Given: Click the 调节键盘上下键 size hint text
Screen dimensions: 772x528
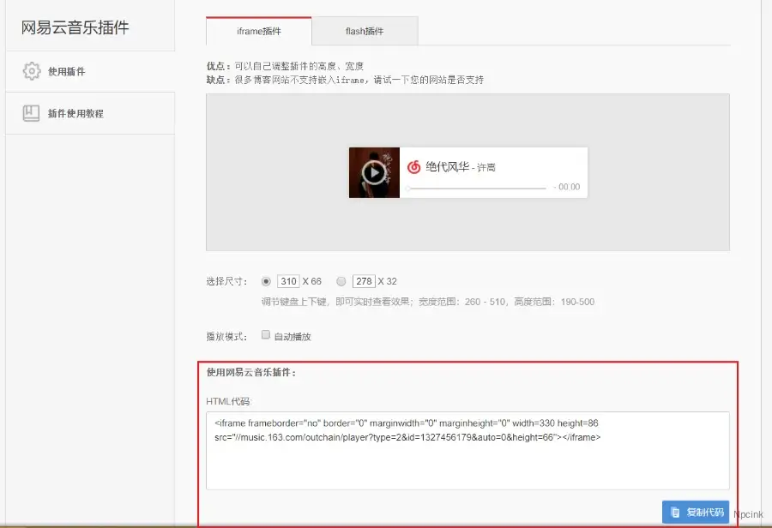Looking at the screenshot, I should tap(428, 302).
